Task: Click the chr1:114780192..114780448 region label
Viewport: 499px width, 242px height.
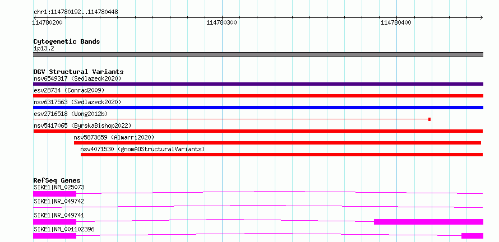Action: pos(76,12)
